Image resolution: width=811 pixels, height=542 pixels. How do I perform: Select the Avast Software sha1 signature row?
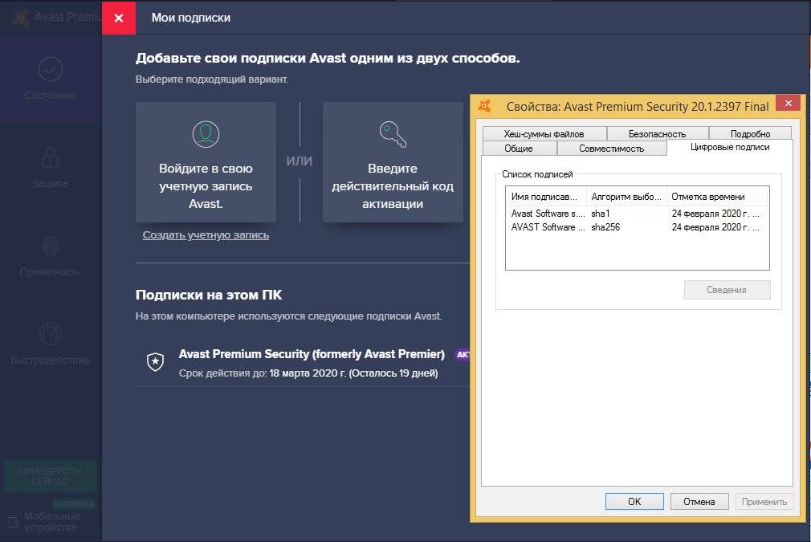click(x=637, y=213)
